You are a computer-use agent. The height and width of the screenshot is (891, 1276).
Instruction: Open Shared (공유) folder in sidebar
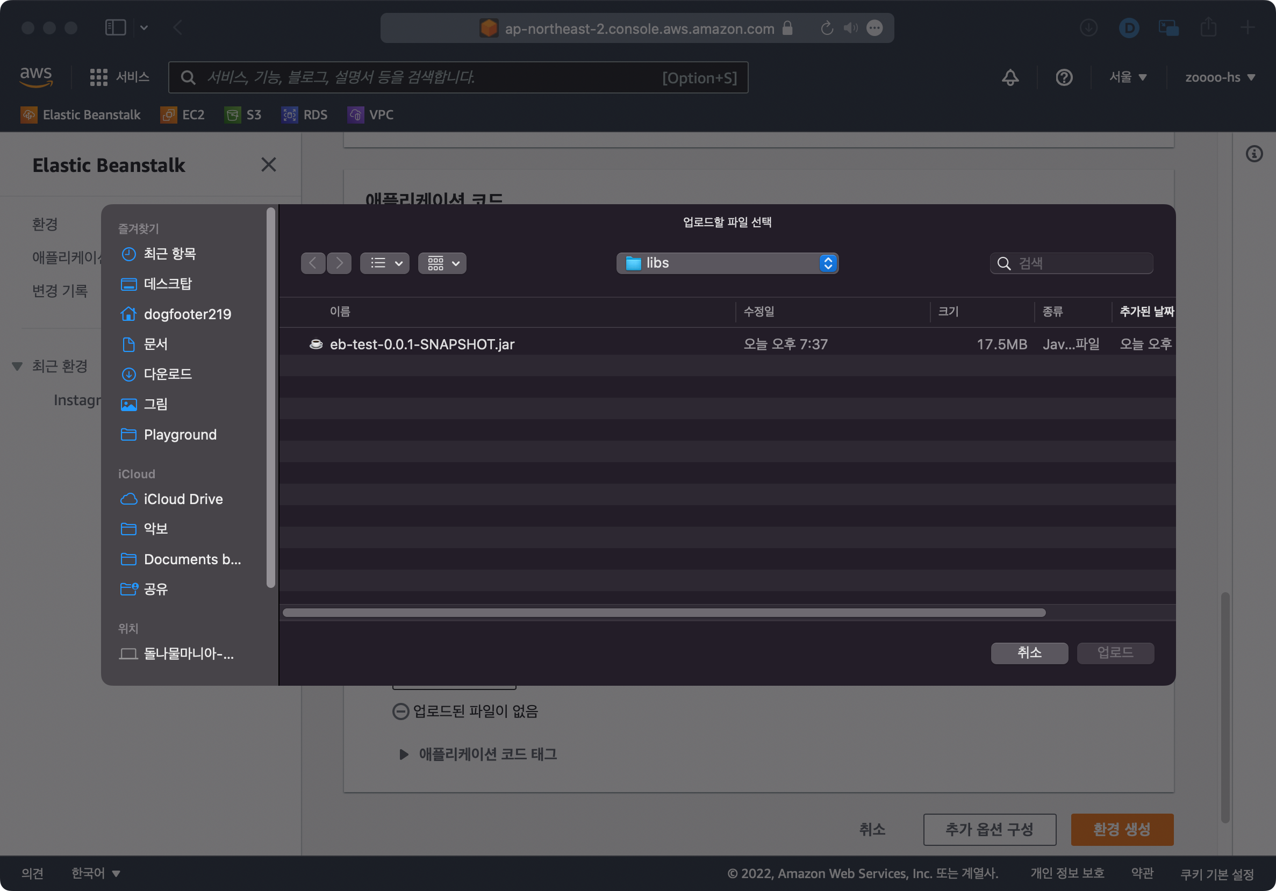144,589
